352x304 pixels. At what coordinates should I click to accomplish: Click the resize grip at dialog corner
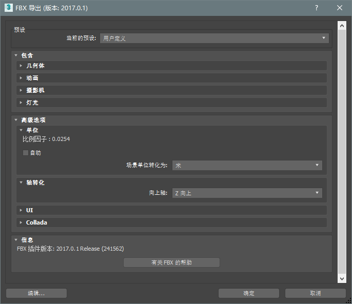coord(348,301)
